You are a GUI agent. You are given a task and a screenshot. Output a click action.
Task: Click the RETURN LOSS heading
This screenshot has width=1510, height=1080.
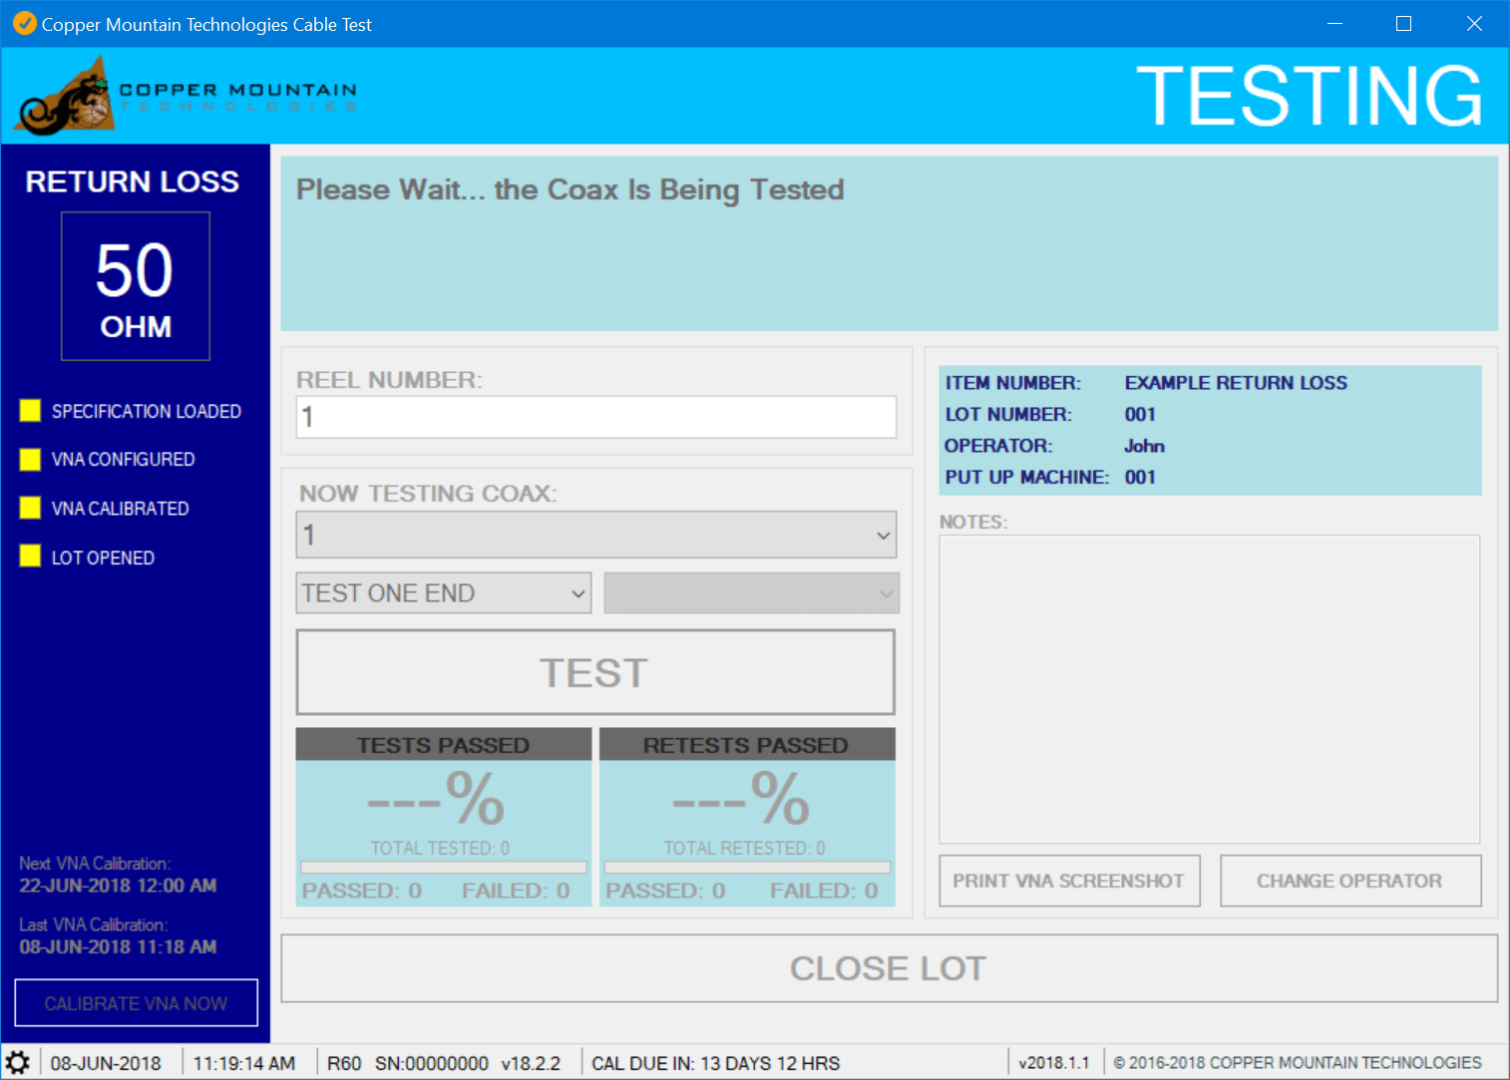pos(133,181)
